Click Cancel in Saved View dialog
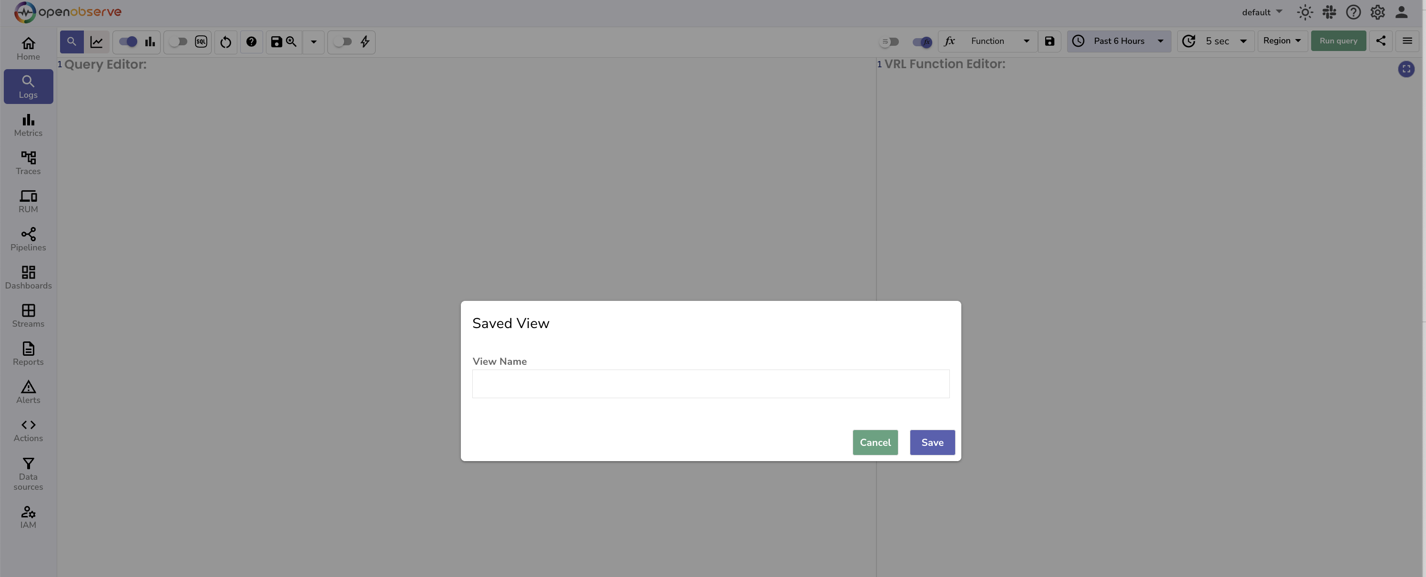 point(875,443)
